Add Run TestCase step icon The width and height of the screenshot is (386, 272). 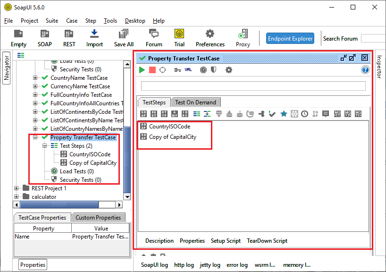pos(272,114)
